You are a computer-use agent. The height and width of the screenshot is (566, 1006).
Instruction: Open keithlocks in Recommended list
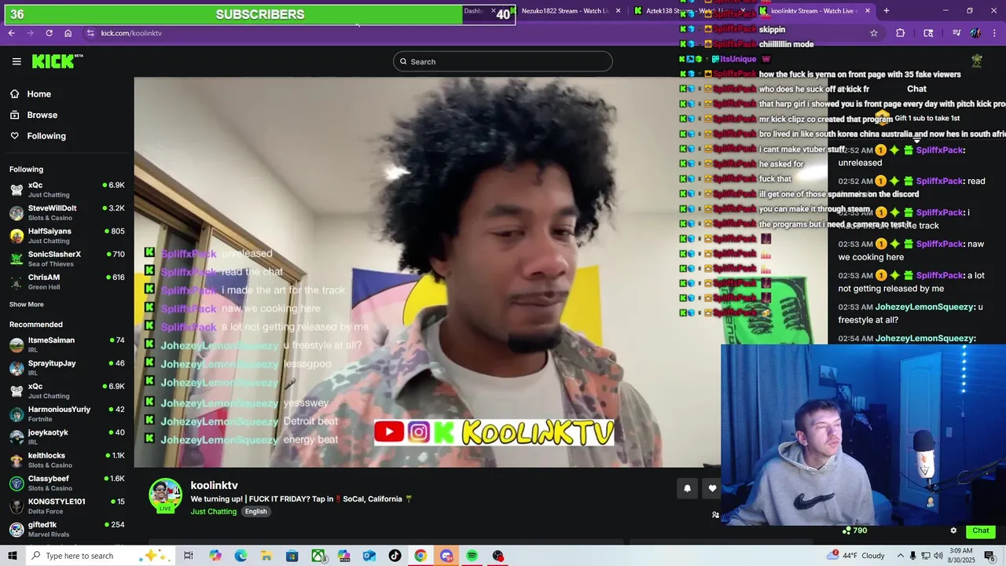coord(67,460)
